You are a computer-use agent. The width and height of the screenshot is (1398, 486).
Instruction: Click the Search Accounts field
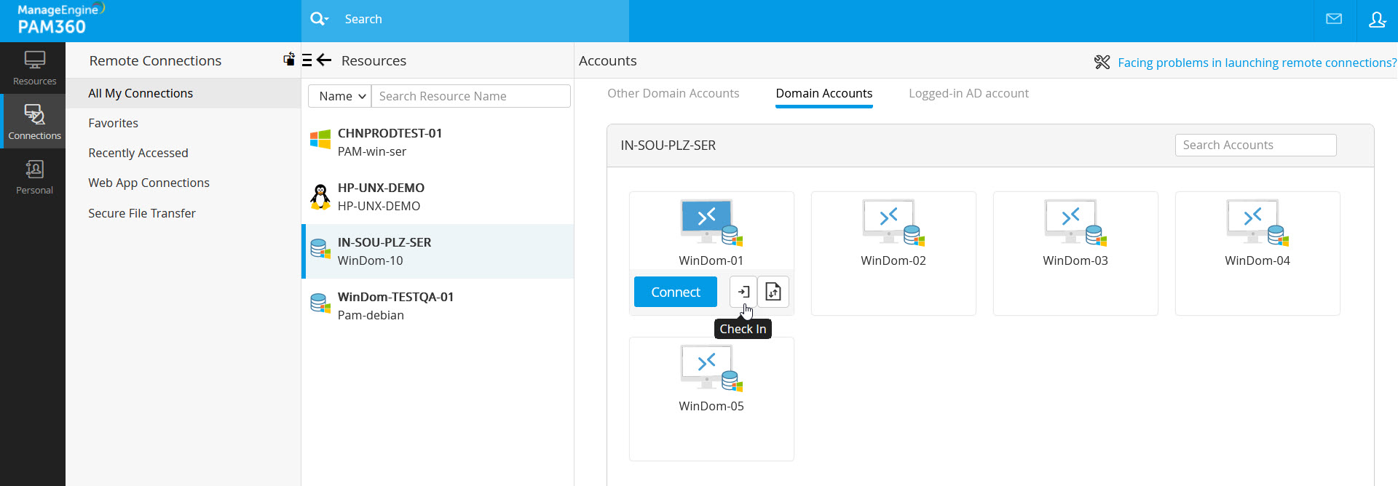[x=1255, y=145]
